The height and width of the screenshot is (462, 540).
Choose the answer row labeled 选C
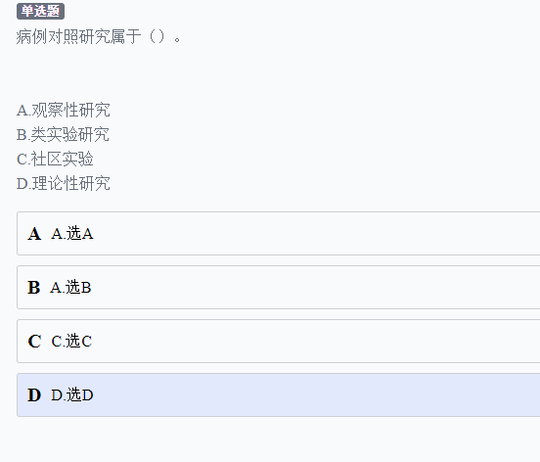278,341
